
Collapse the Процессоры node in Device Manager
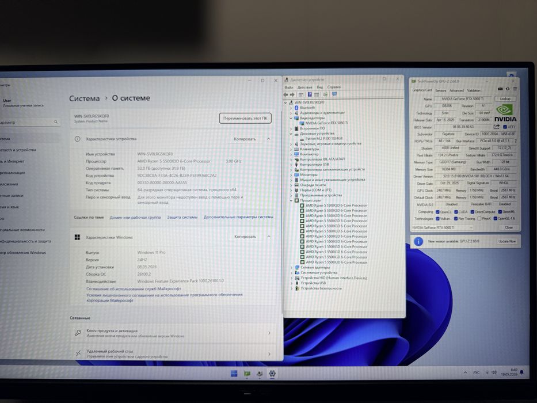pyautogui.click(x=291, y=200)
